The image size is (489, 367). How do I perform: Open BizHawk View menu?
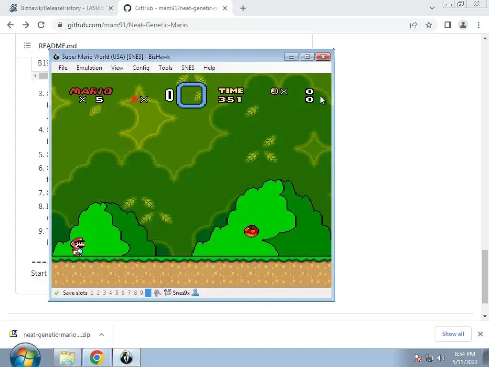tap(117, 68)
